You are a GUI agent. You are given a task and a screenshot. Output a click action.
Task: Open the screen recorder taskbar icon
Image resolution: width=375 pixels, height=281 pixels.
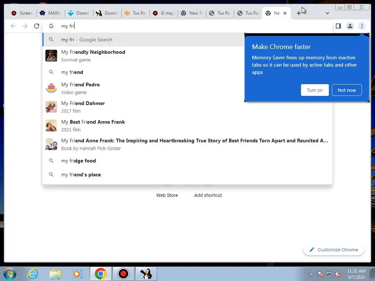pyautogui.click(x=123, y=274)
